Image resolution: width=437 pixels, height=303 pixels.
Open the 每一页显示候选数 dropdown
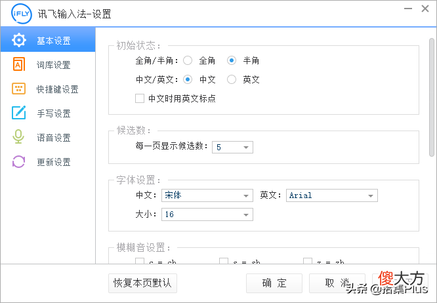click(x=232, y=147)
